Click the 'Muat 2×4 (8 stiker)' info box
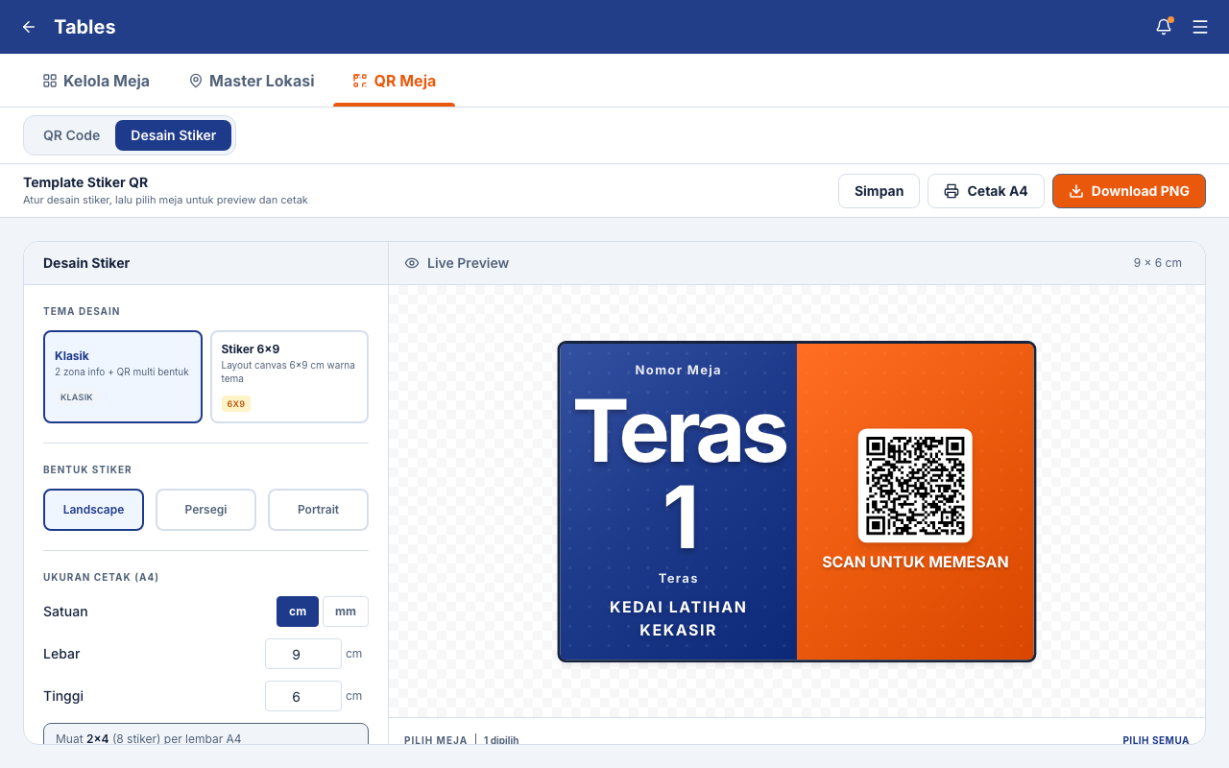Viewport: 1229px width, 768px height. 205,734
